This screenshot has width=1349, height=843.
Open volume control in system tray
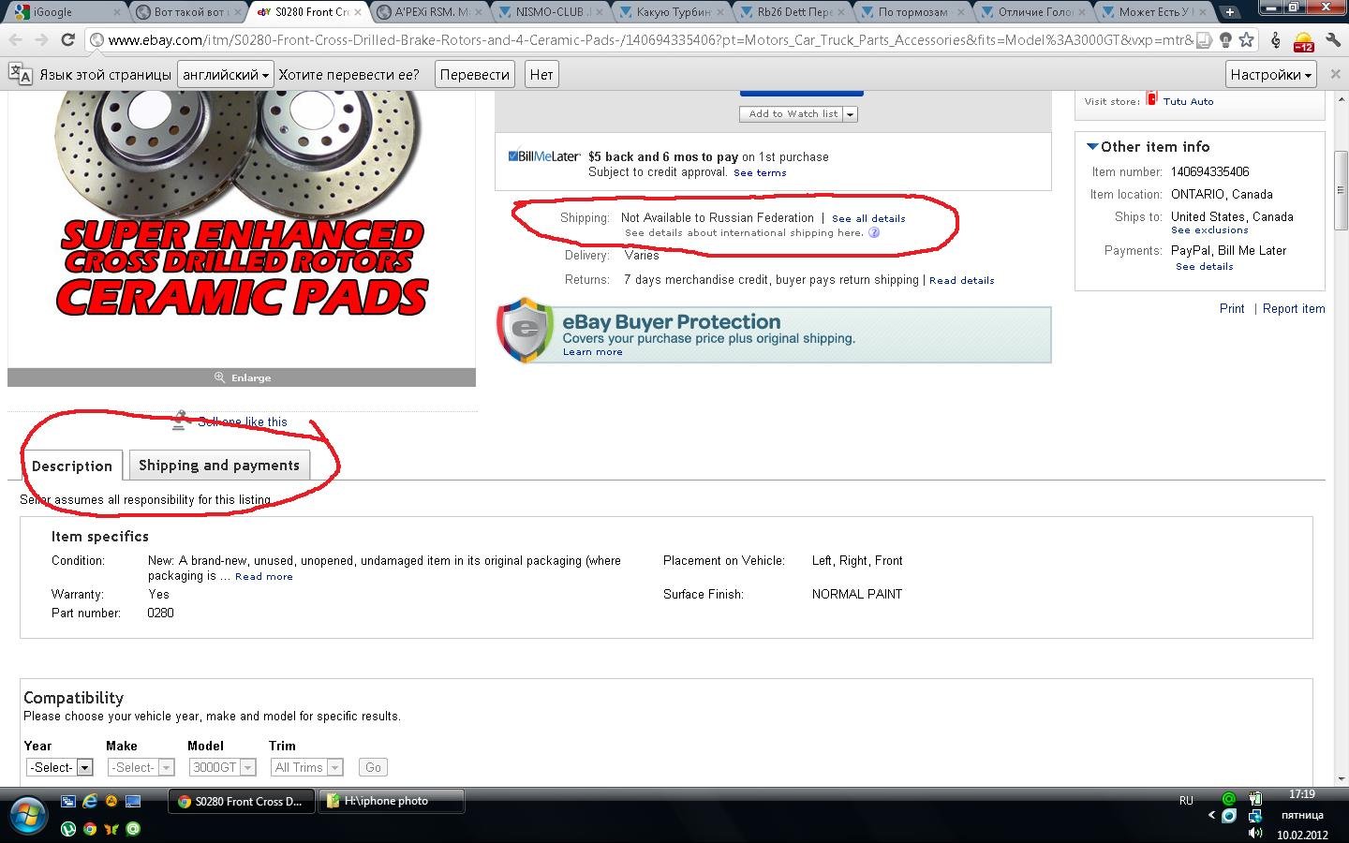tap(1255, 833)
